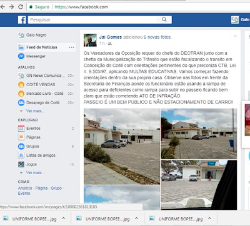Open COITÉ VENDAS shortcut
The image size is (250, 226).
point(41,85)
